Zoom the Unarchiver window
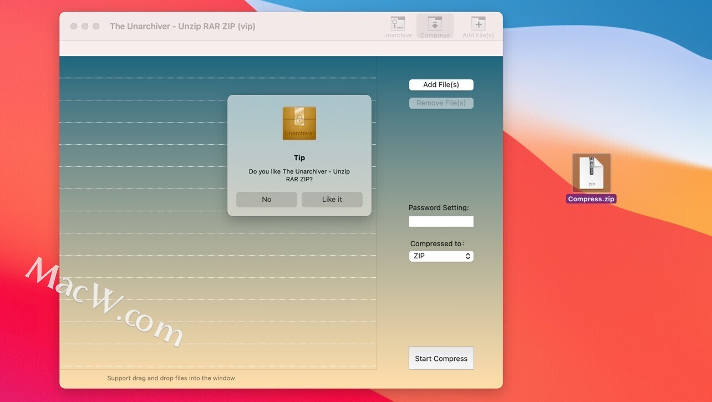Screen dimensions: 712x402 coord(96,26)
